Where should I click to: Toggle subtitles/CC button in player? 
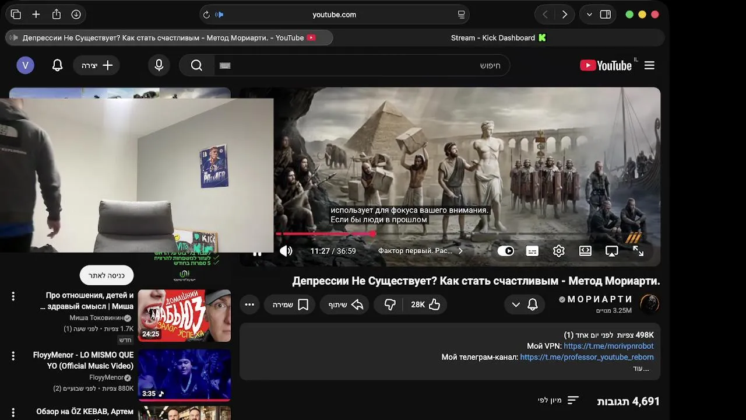pyautogui.click(x=532, y=251)
